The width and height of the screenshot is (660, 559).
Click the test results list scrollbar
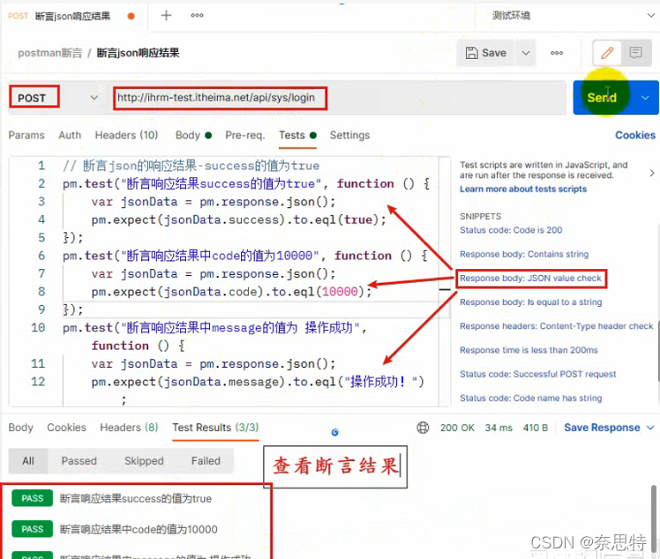click(x=653, y=520)
